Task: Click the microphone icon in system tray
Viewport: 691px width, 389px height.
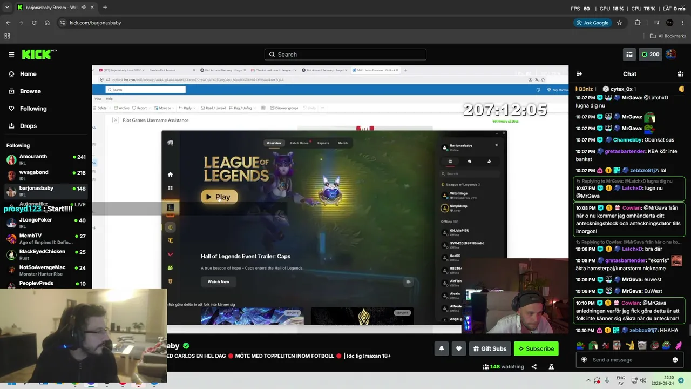Action: 607,380
